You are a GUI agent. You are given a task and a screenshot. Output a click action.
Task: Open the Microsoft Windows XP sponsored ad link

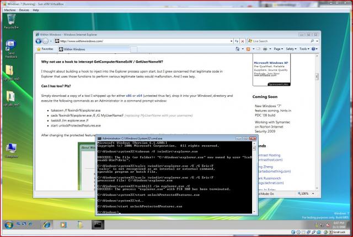tap(271, 63)
